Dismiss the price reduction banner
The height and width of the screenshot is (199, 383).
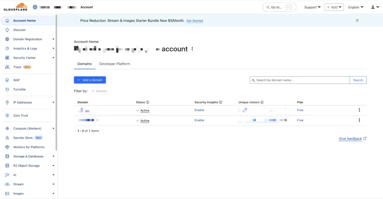(357, 21)
